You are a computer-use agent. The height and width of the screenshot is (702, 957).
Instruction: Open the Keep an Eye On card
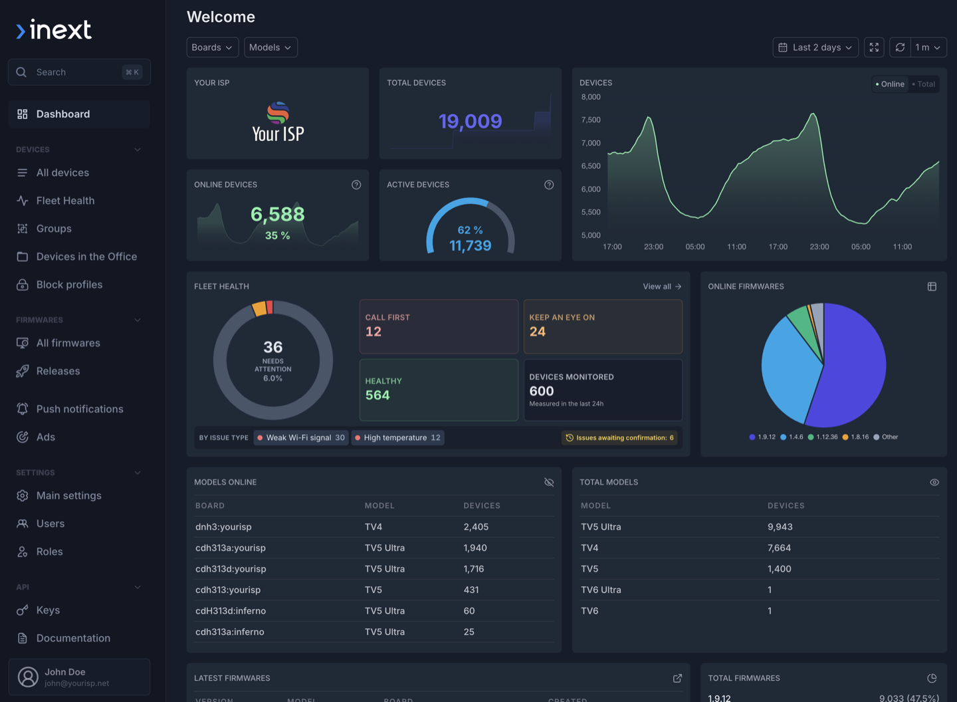click(x=603, y=326)
